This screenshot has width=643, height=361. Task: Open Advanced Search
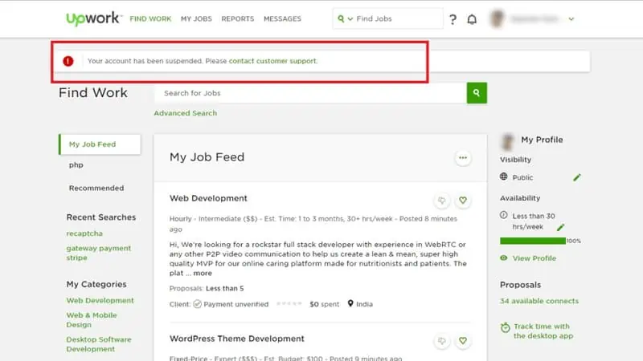click(186, 113)
